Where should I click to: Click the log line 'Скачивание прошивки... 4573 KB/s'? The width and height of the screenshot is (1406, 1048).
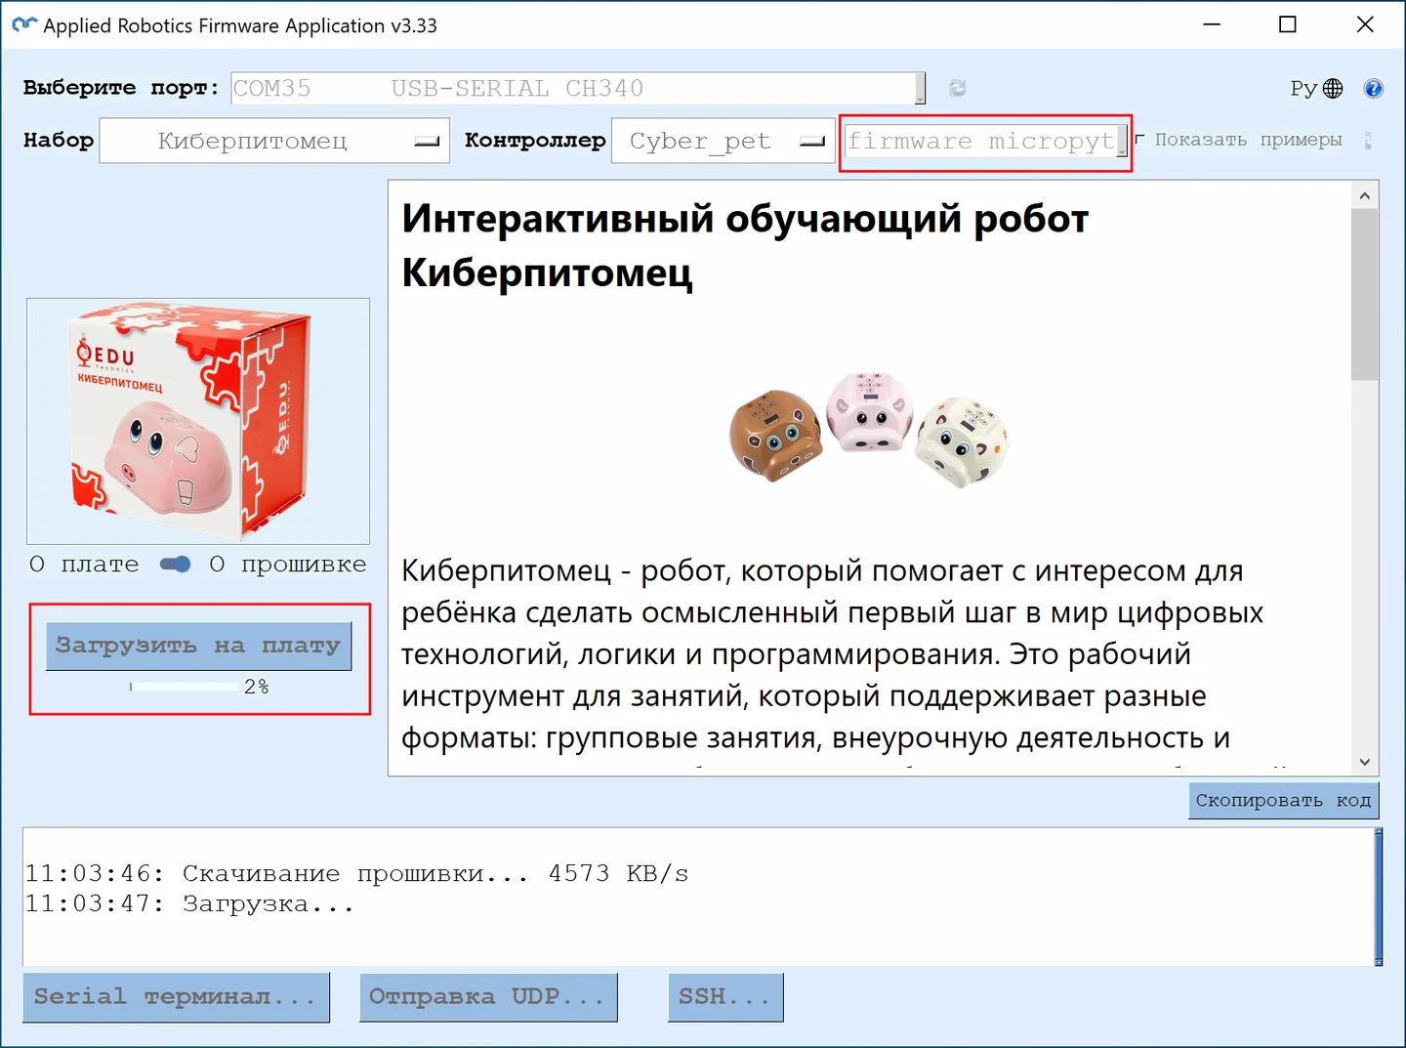(435, 873)
